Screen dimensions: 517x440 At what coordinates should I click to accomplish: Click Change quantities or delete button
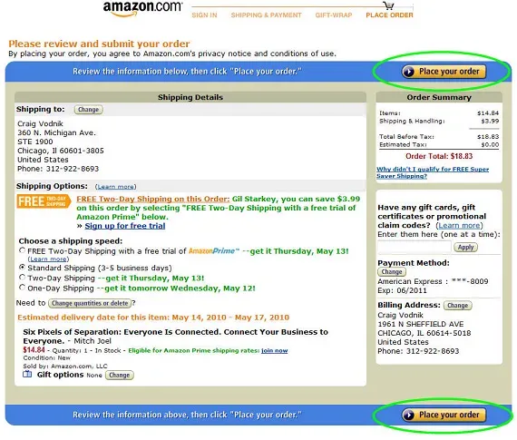[x=90, y=303]
